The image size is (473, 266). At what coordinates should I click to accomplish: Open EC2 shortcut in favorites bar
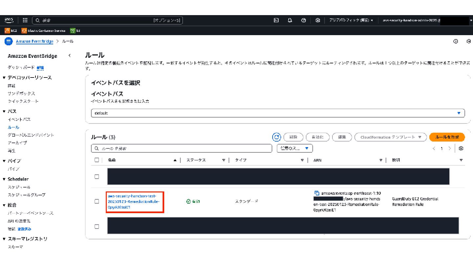(11, 31)
